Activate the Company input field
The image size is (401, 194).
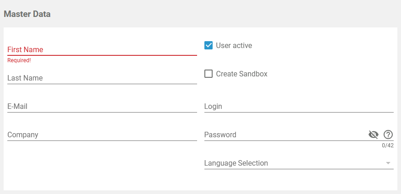(x=102, y=135)
